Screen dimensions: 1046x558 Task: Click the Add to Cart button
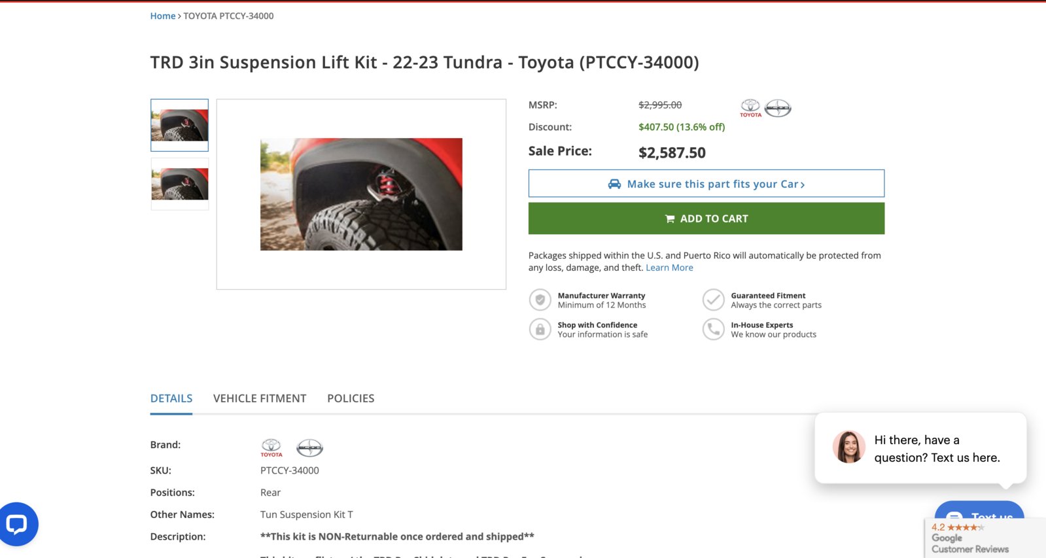pyautogui.click(x=706, y=218)
